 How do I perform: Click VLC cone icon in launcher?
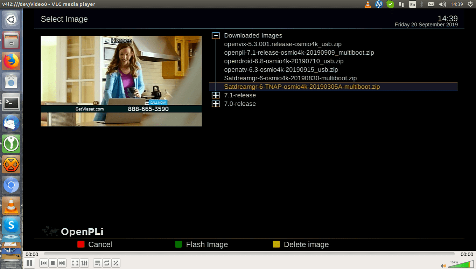[11, 206]
